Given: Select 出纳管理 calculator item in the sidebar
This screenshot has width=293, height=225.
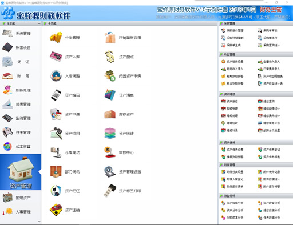Looking at the screenshot, I should click(x=17, y=118).
